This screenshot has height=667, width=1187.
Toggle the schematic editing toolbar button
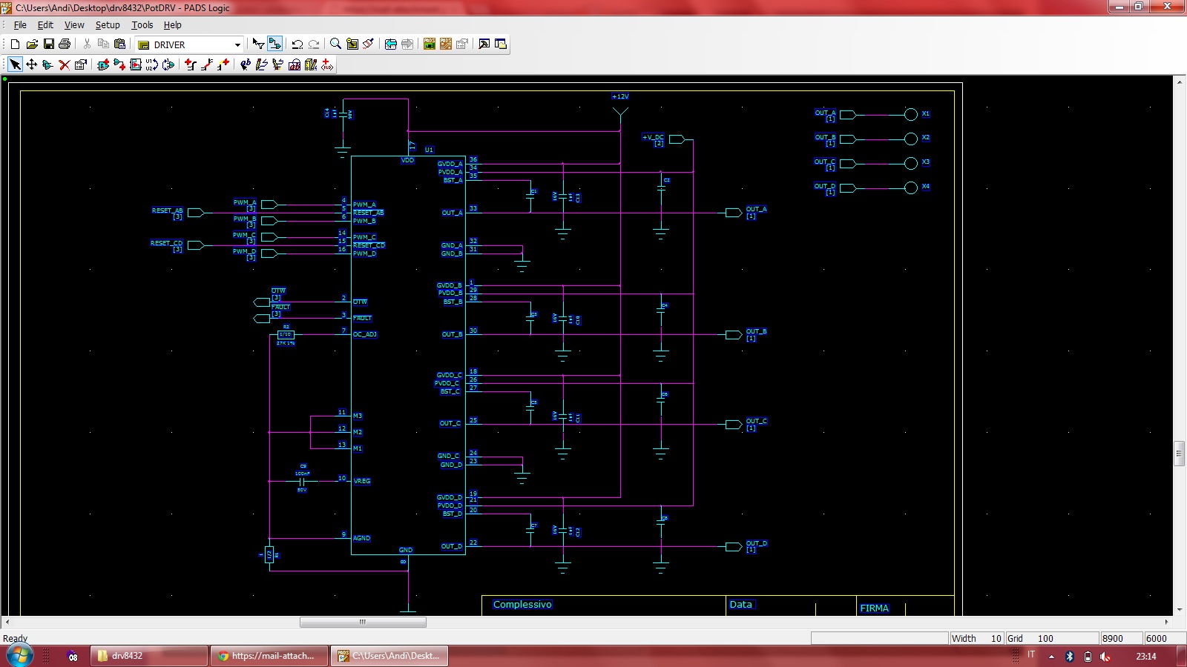pos(274,44)
